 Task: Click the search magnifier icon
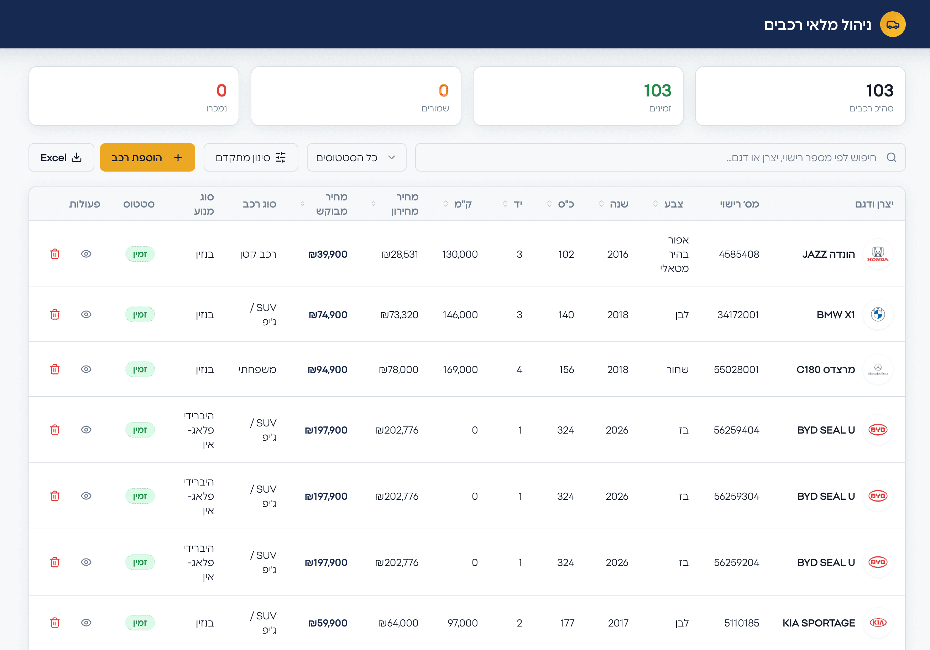tap(891, 158)
